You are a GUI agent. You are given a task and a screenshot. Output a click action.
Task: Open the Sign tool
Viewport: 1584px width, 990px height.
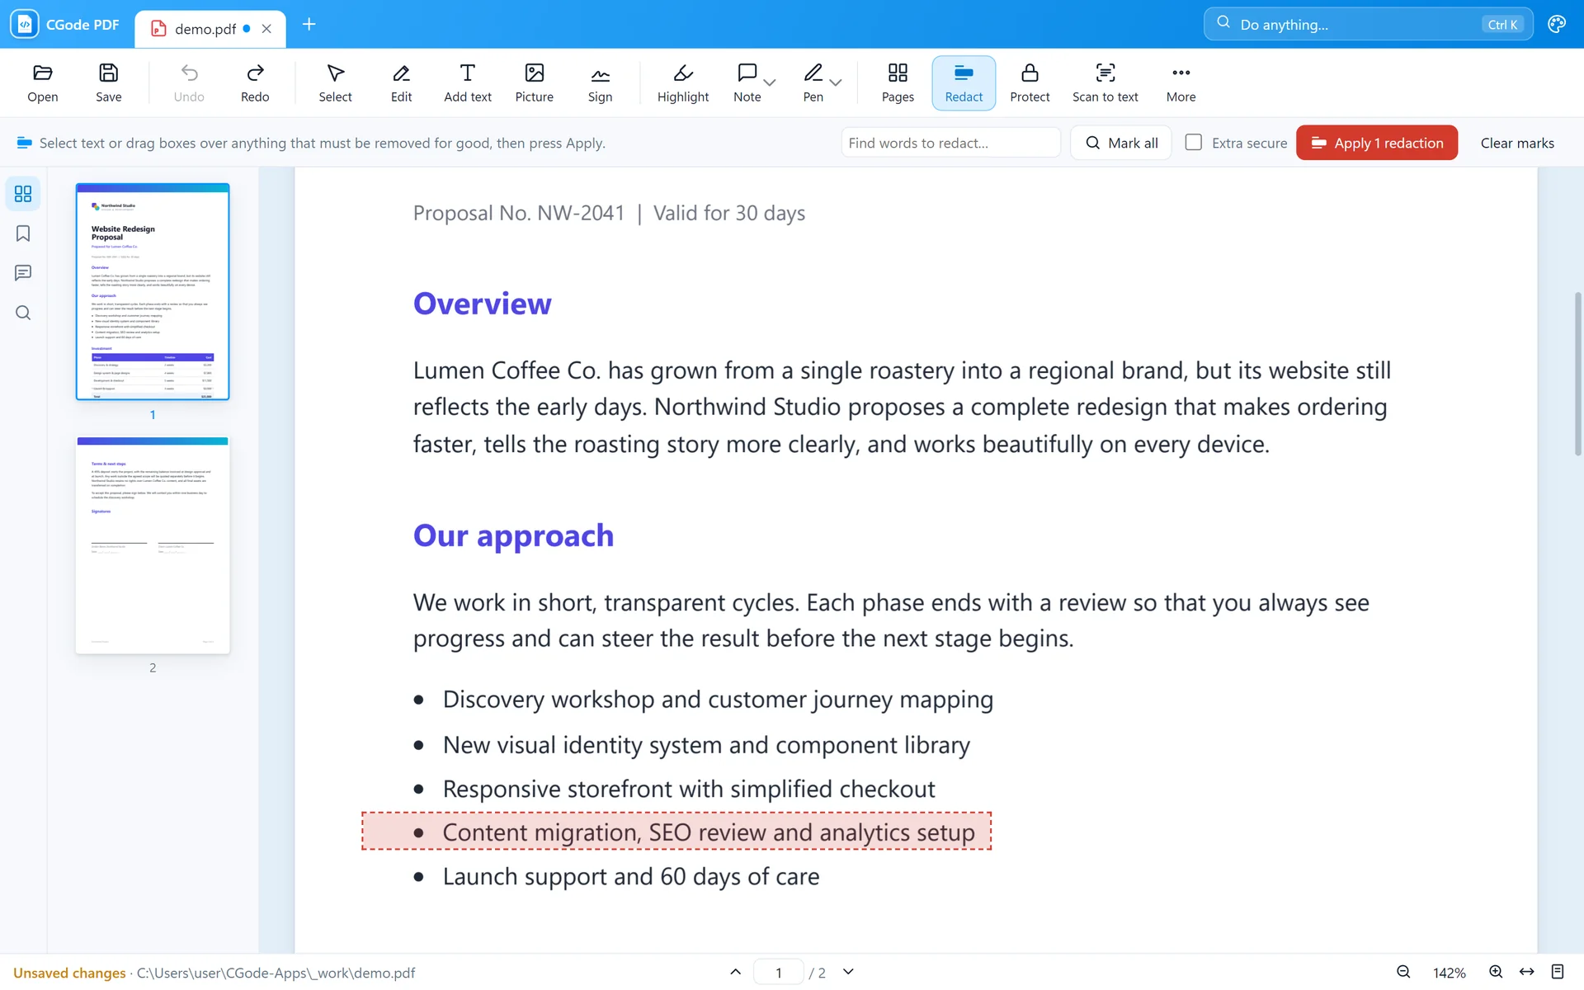point(601,83)
